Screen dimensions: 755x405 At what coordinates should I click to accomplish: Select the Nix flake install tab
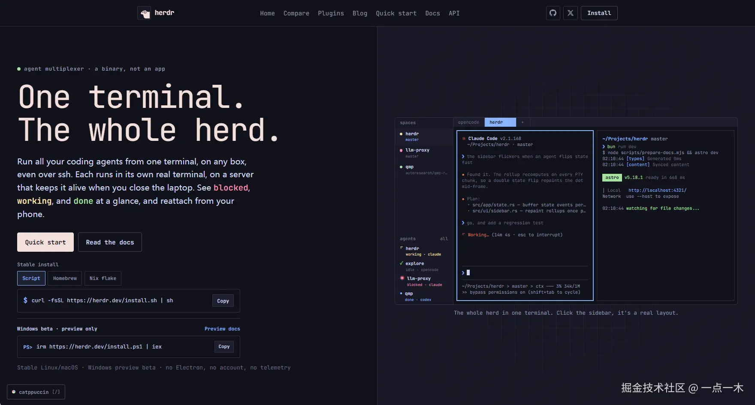click(x=103, y=278)
